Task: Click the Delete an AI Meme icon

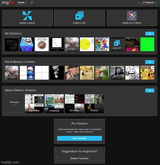Action: pyautogui.click(x=132, y=16)
